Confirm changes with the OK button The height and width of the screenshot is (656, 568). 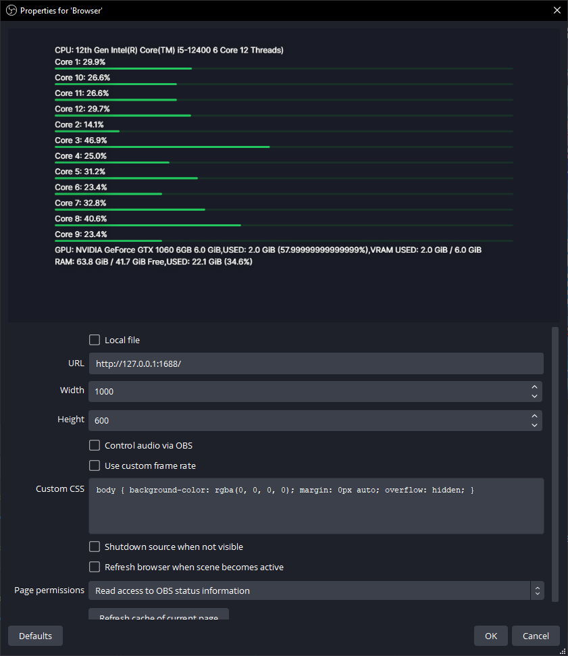(491, 636)
